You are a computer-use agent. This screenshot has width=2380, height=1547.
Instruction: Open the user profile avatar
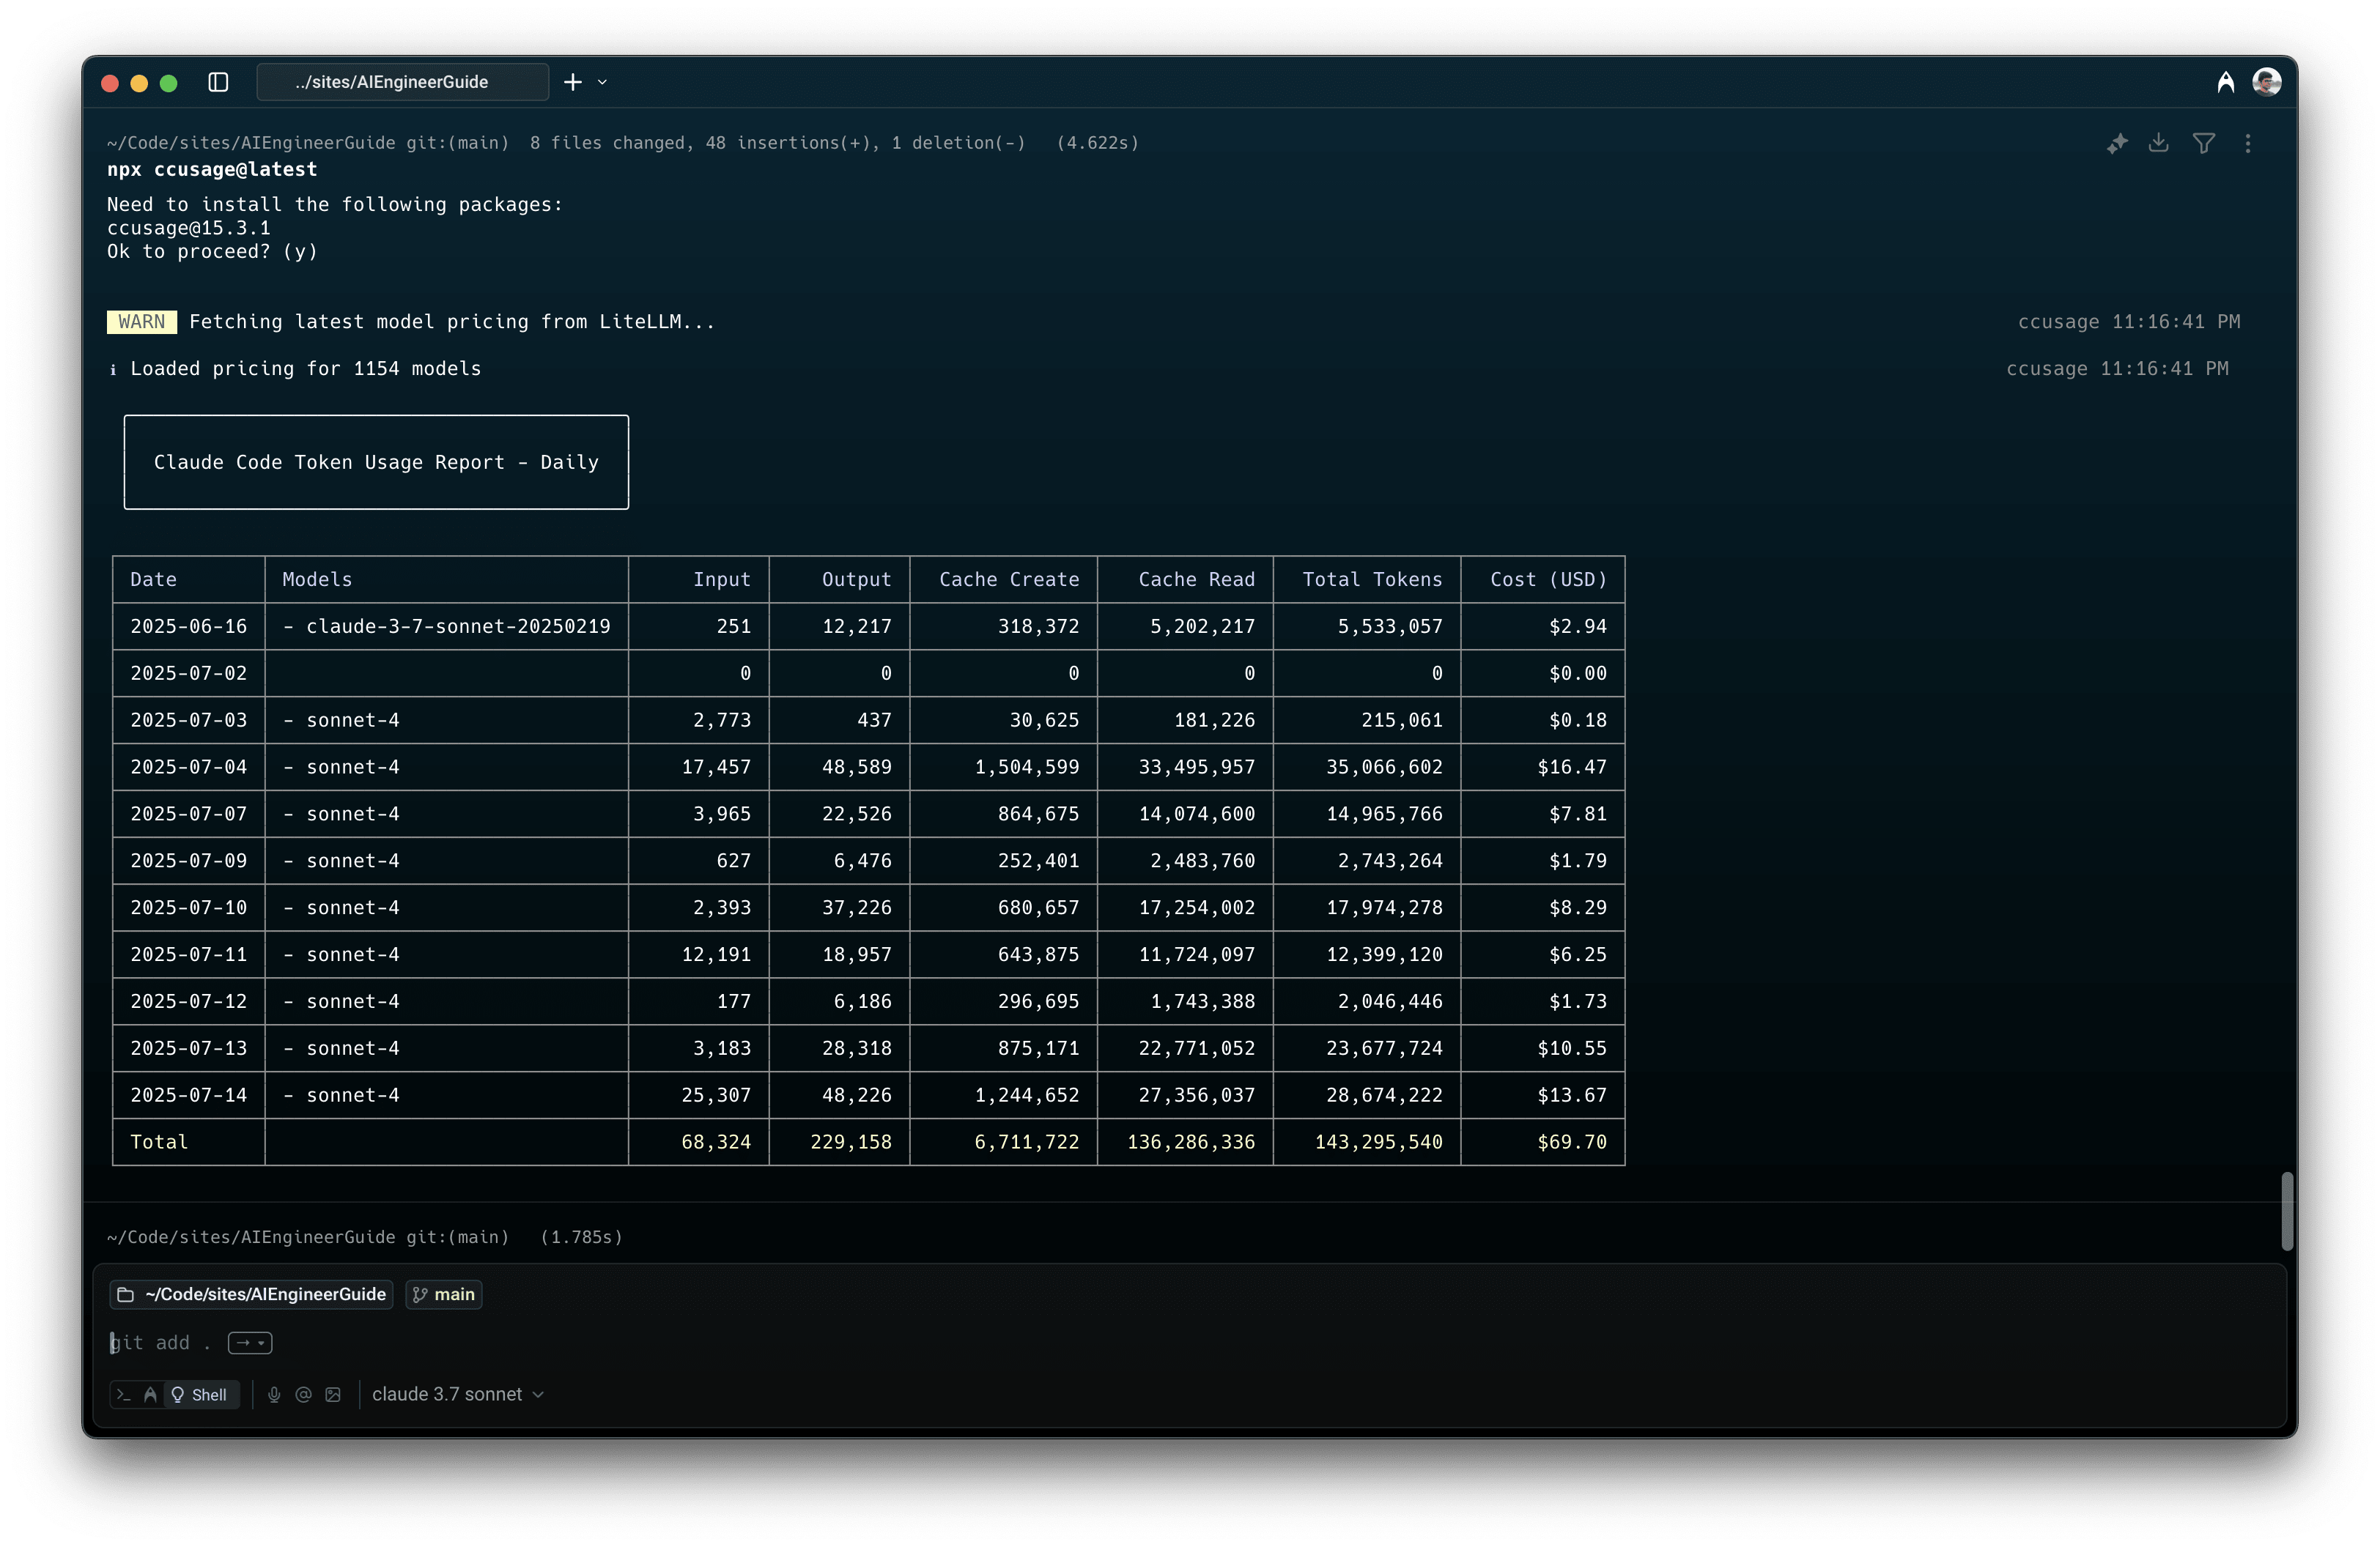coord(2267,82)
